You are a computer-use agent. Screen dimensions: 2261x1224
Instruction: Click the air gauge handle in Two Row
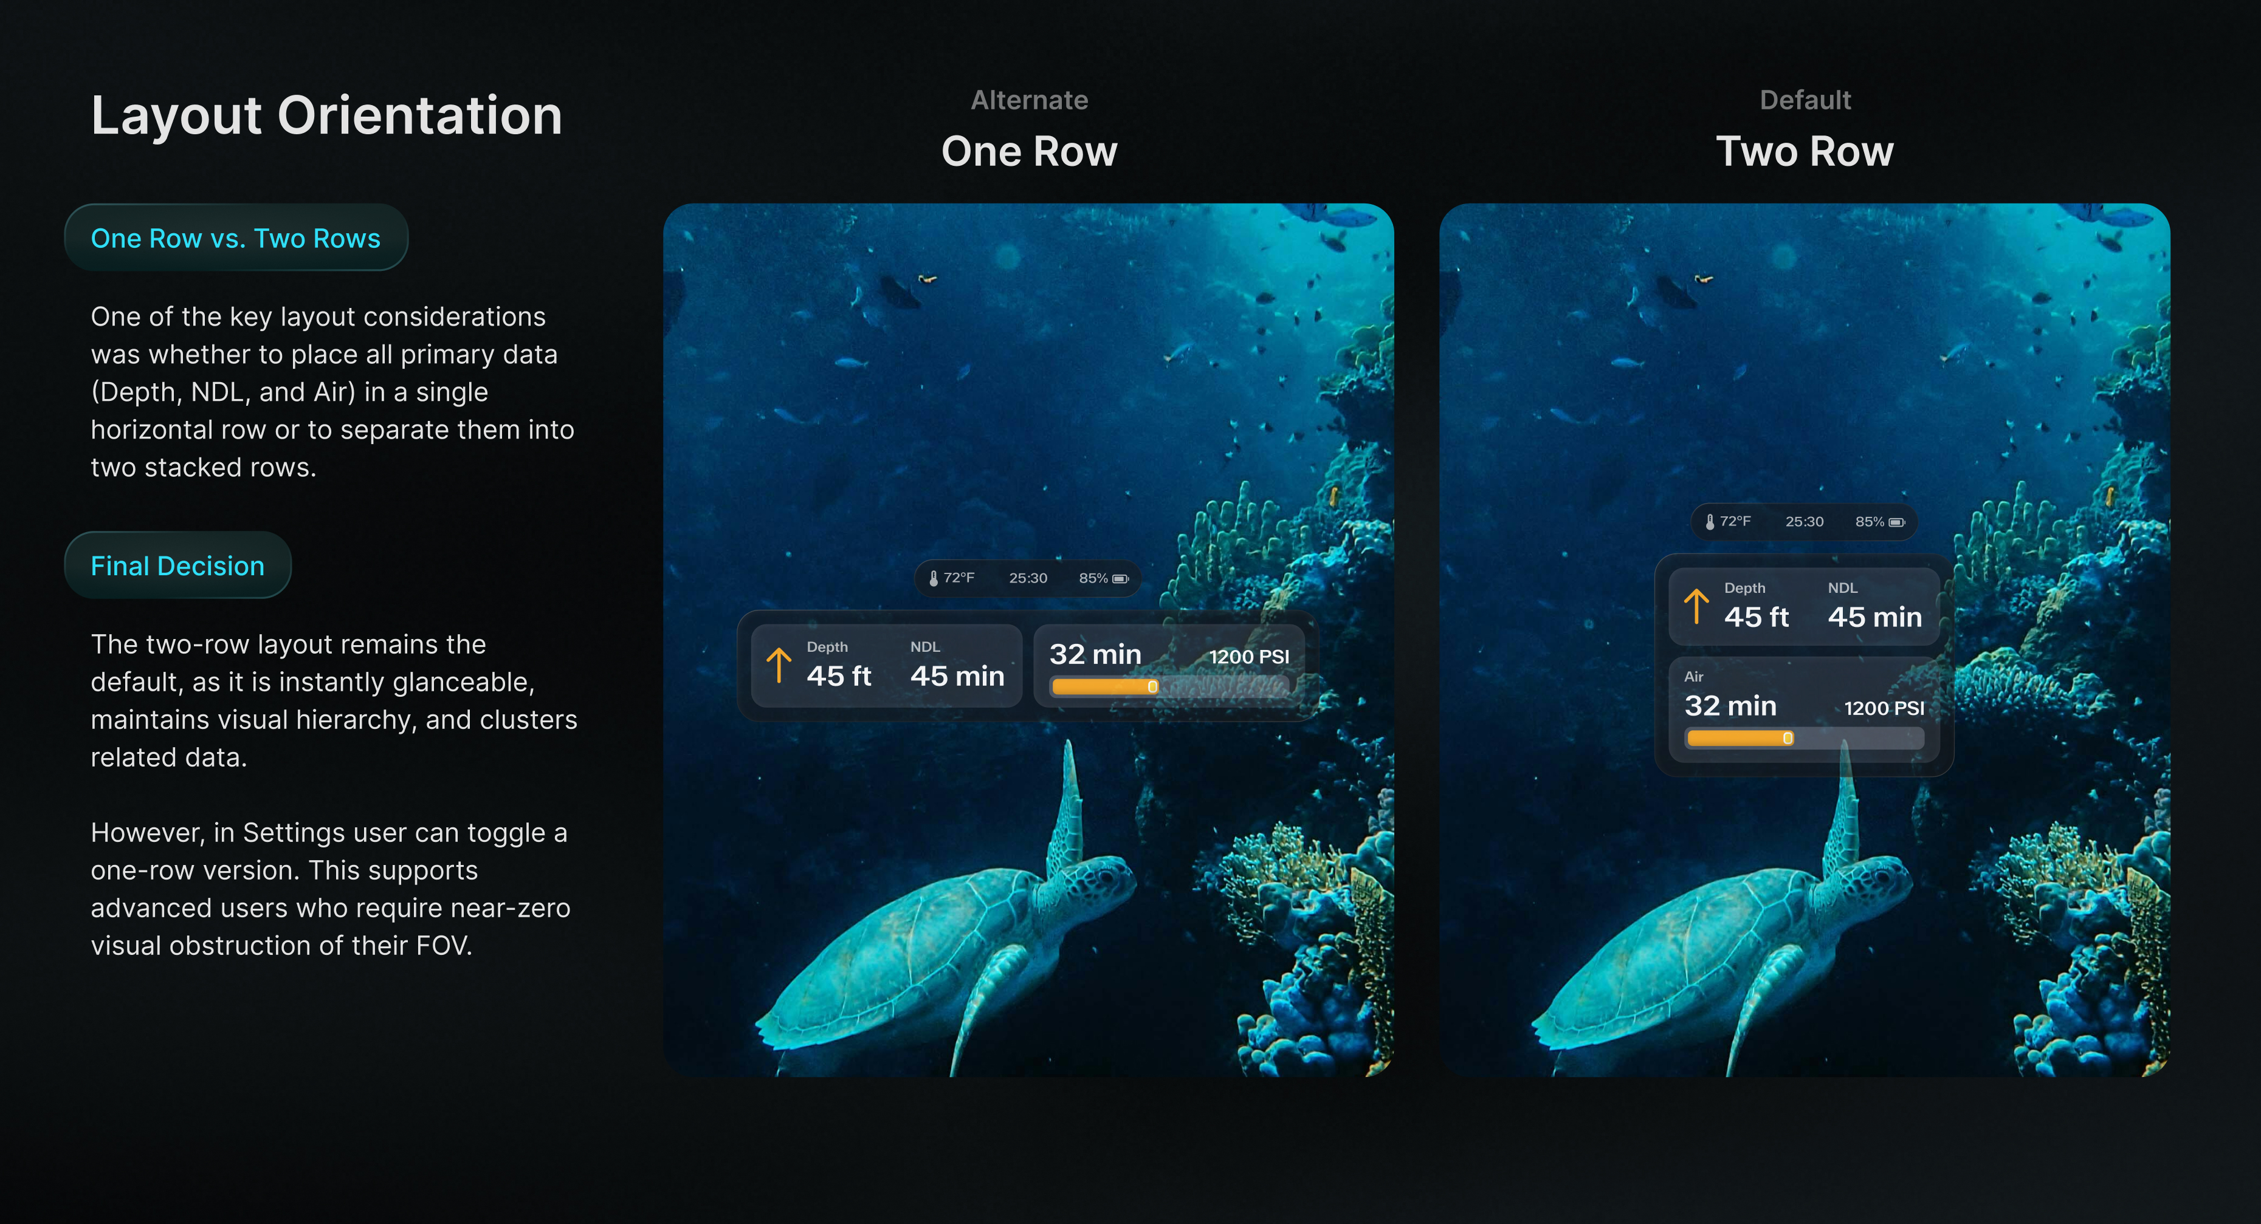(x=1787, y=739)
